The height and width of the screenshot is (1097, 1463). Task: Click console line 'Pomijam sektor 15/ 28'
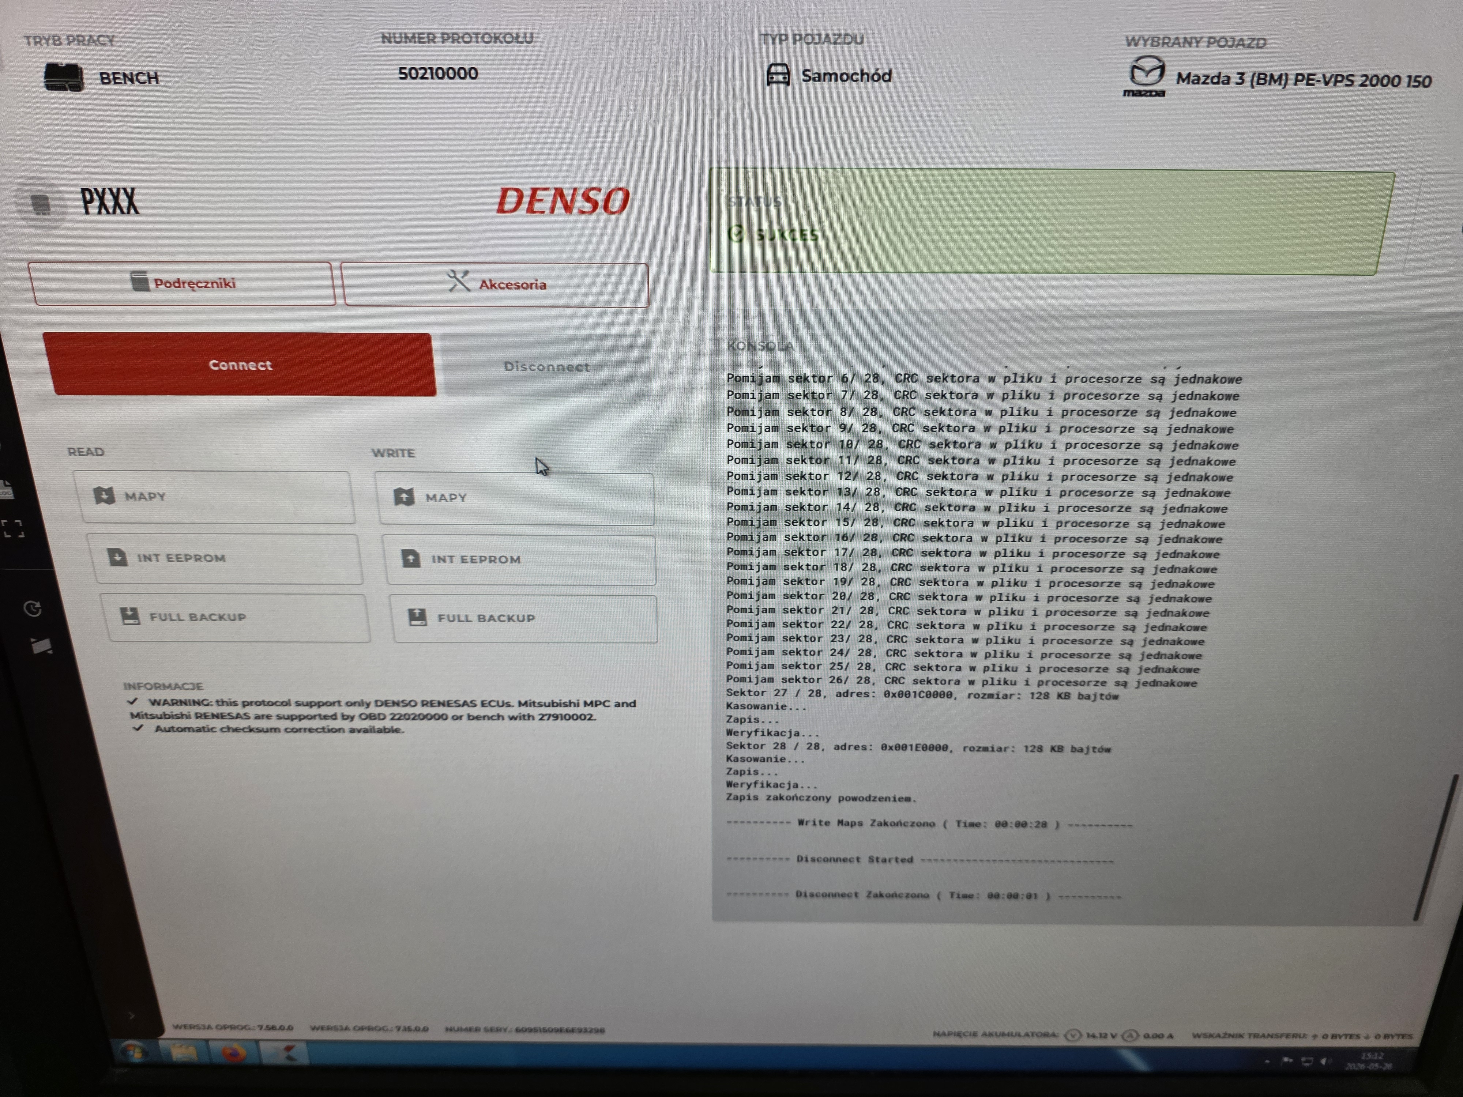click(975, 523)
